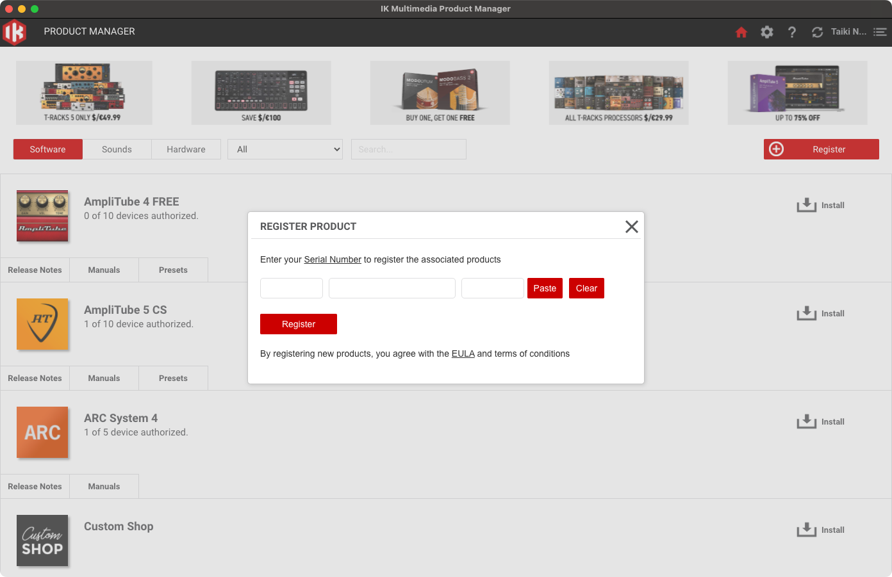Select the Software tab
The image size is (892, 577).
click(48, 149)
